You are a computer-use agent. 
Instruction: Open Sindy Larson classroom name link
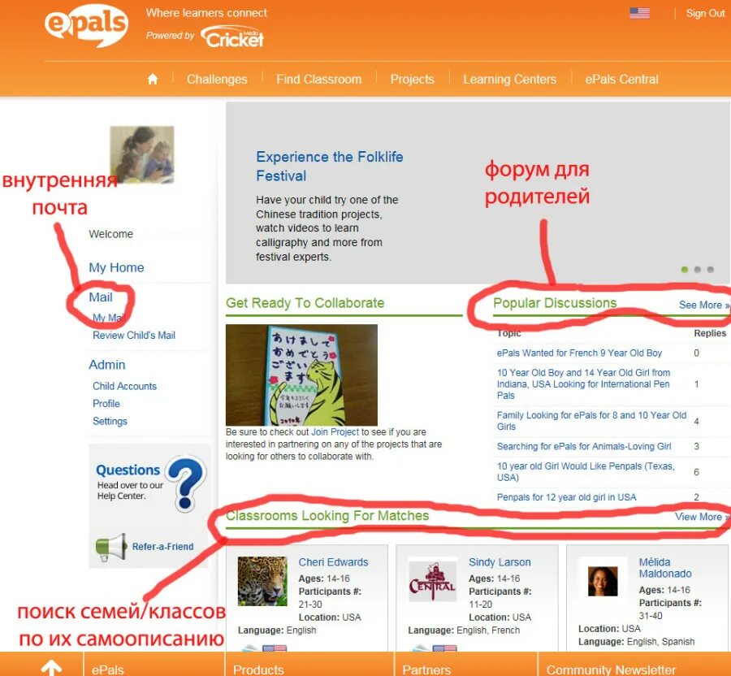coord(500,562)
